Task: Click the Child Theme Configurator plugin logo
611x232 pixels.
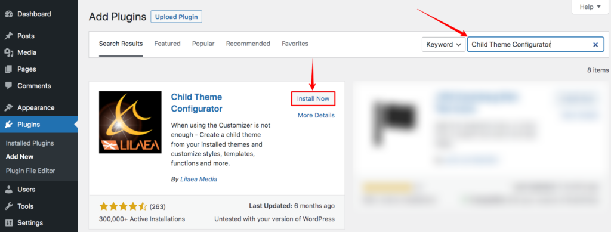Action: coord(130,122)
